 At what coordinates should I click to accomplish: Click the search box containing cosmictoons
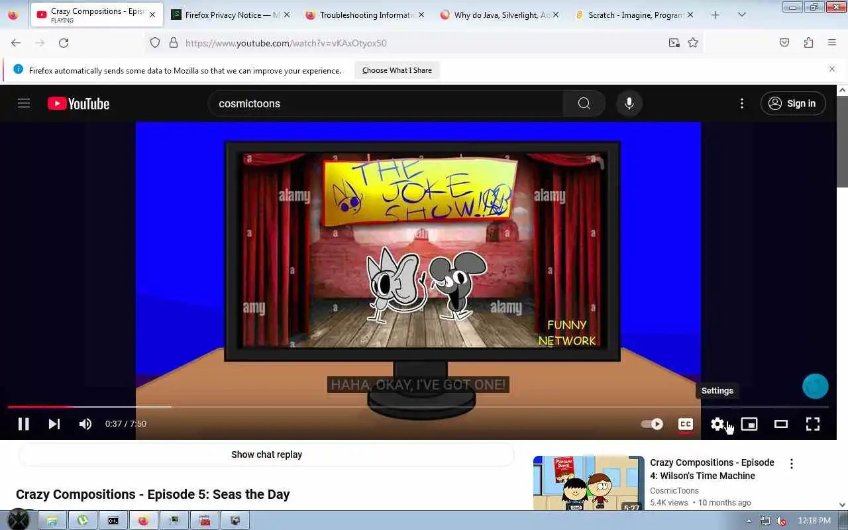386,103
